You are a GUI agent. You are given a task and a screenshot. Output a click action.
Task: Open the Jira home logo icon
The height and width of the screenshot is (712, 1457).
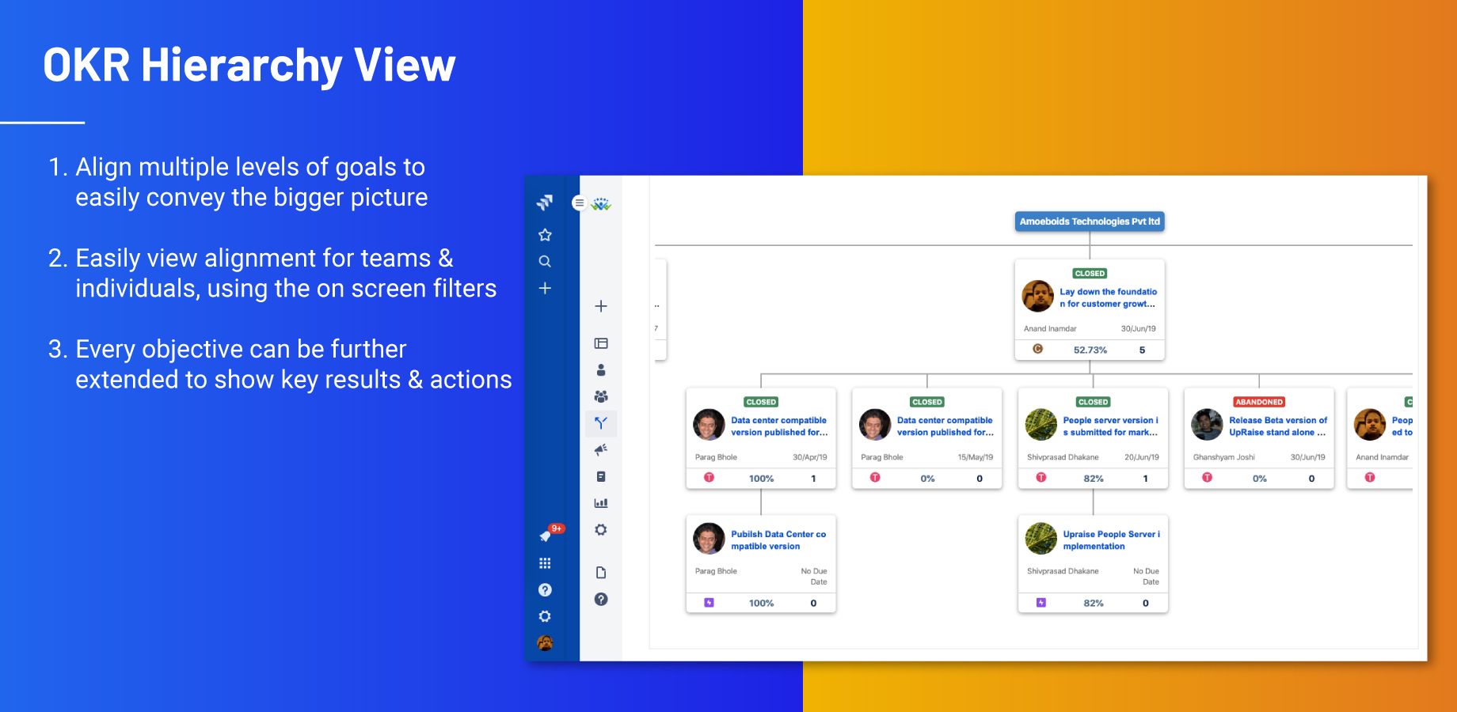point(545,203)
